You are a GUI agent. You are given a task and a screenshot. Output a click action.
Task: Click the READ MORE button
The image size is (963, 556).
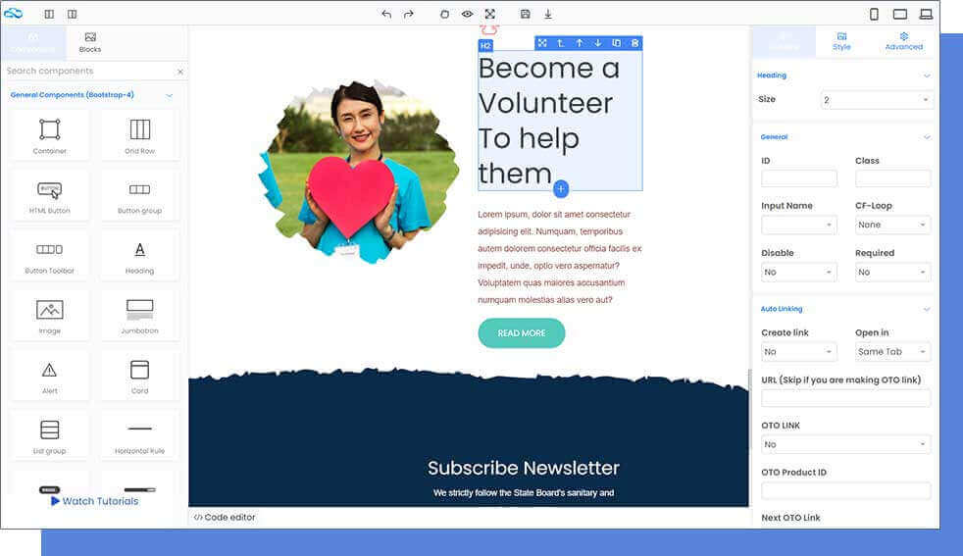(522, 333)
